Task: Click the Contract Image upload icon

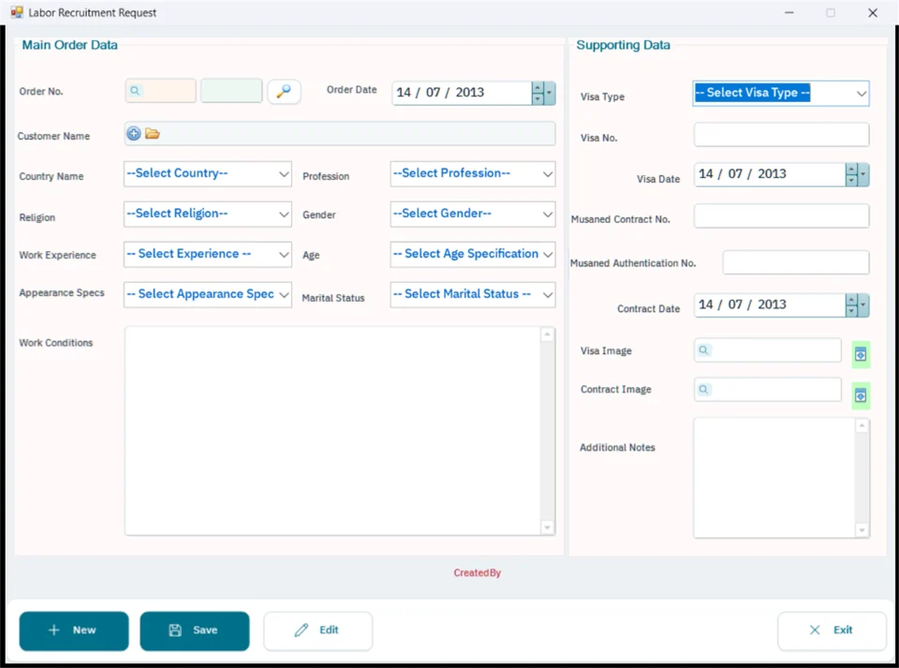Action: [x=861, y=395]
